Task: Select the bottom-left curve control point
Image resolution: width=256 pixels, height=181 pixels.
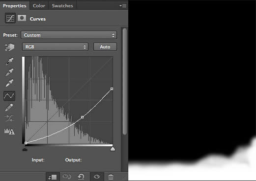Action: pyautogui.click(x=26, y=143)
